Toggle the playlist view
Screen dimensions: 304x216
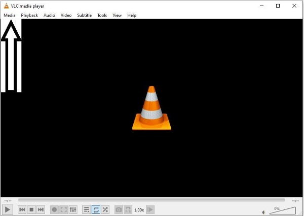coord(87,209)
